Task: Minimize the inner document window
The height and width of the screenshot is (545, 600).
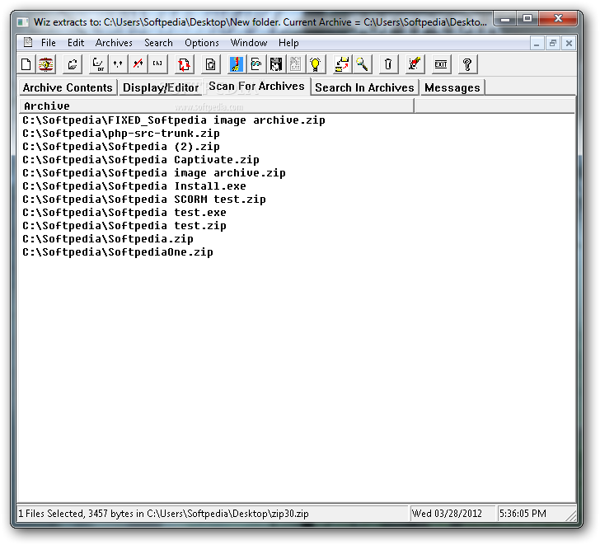Action: pos(537,43)
